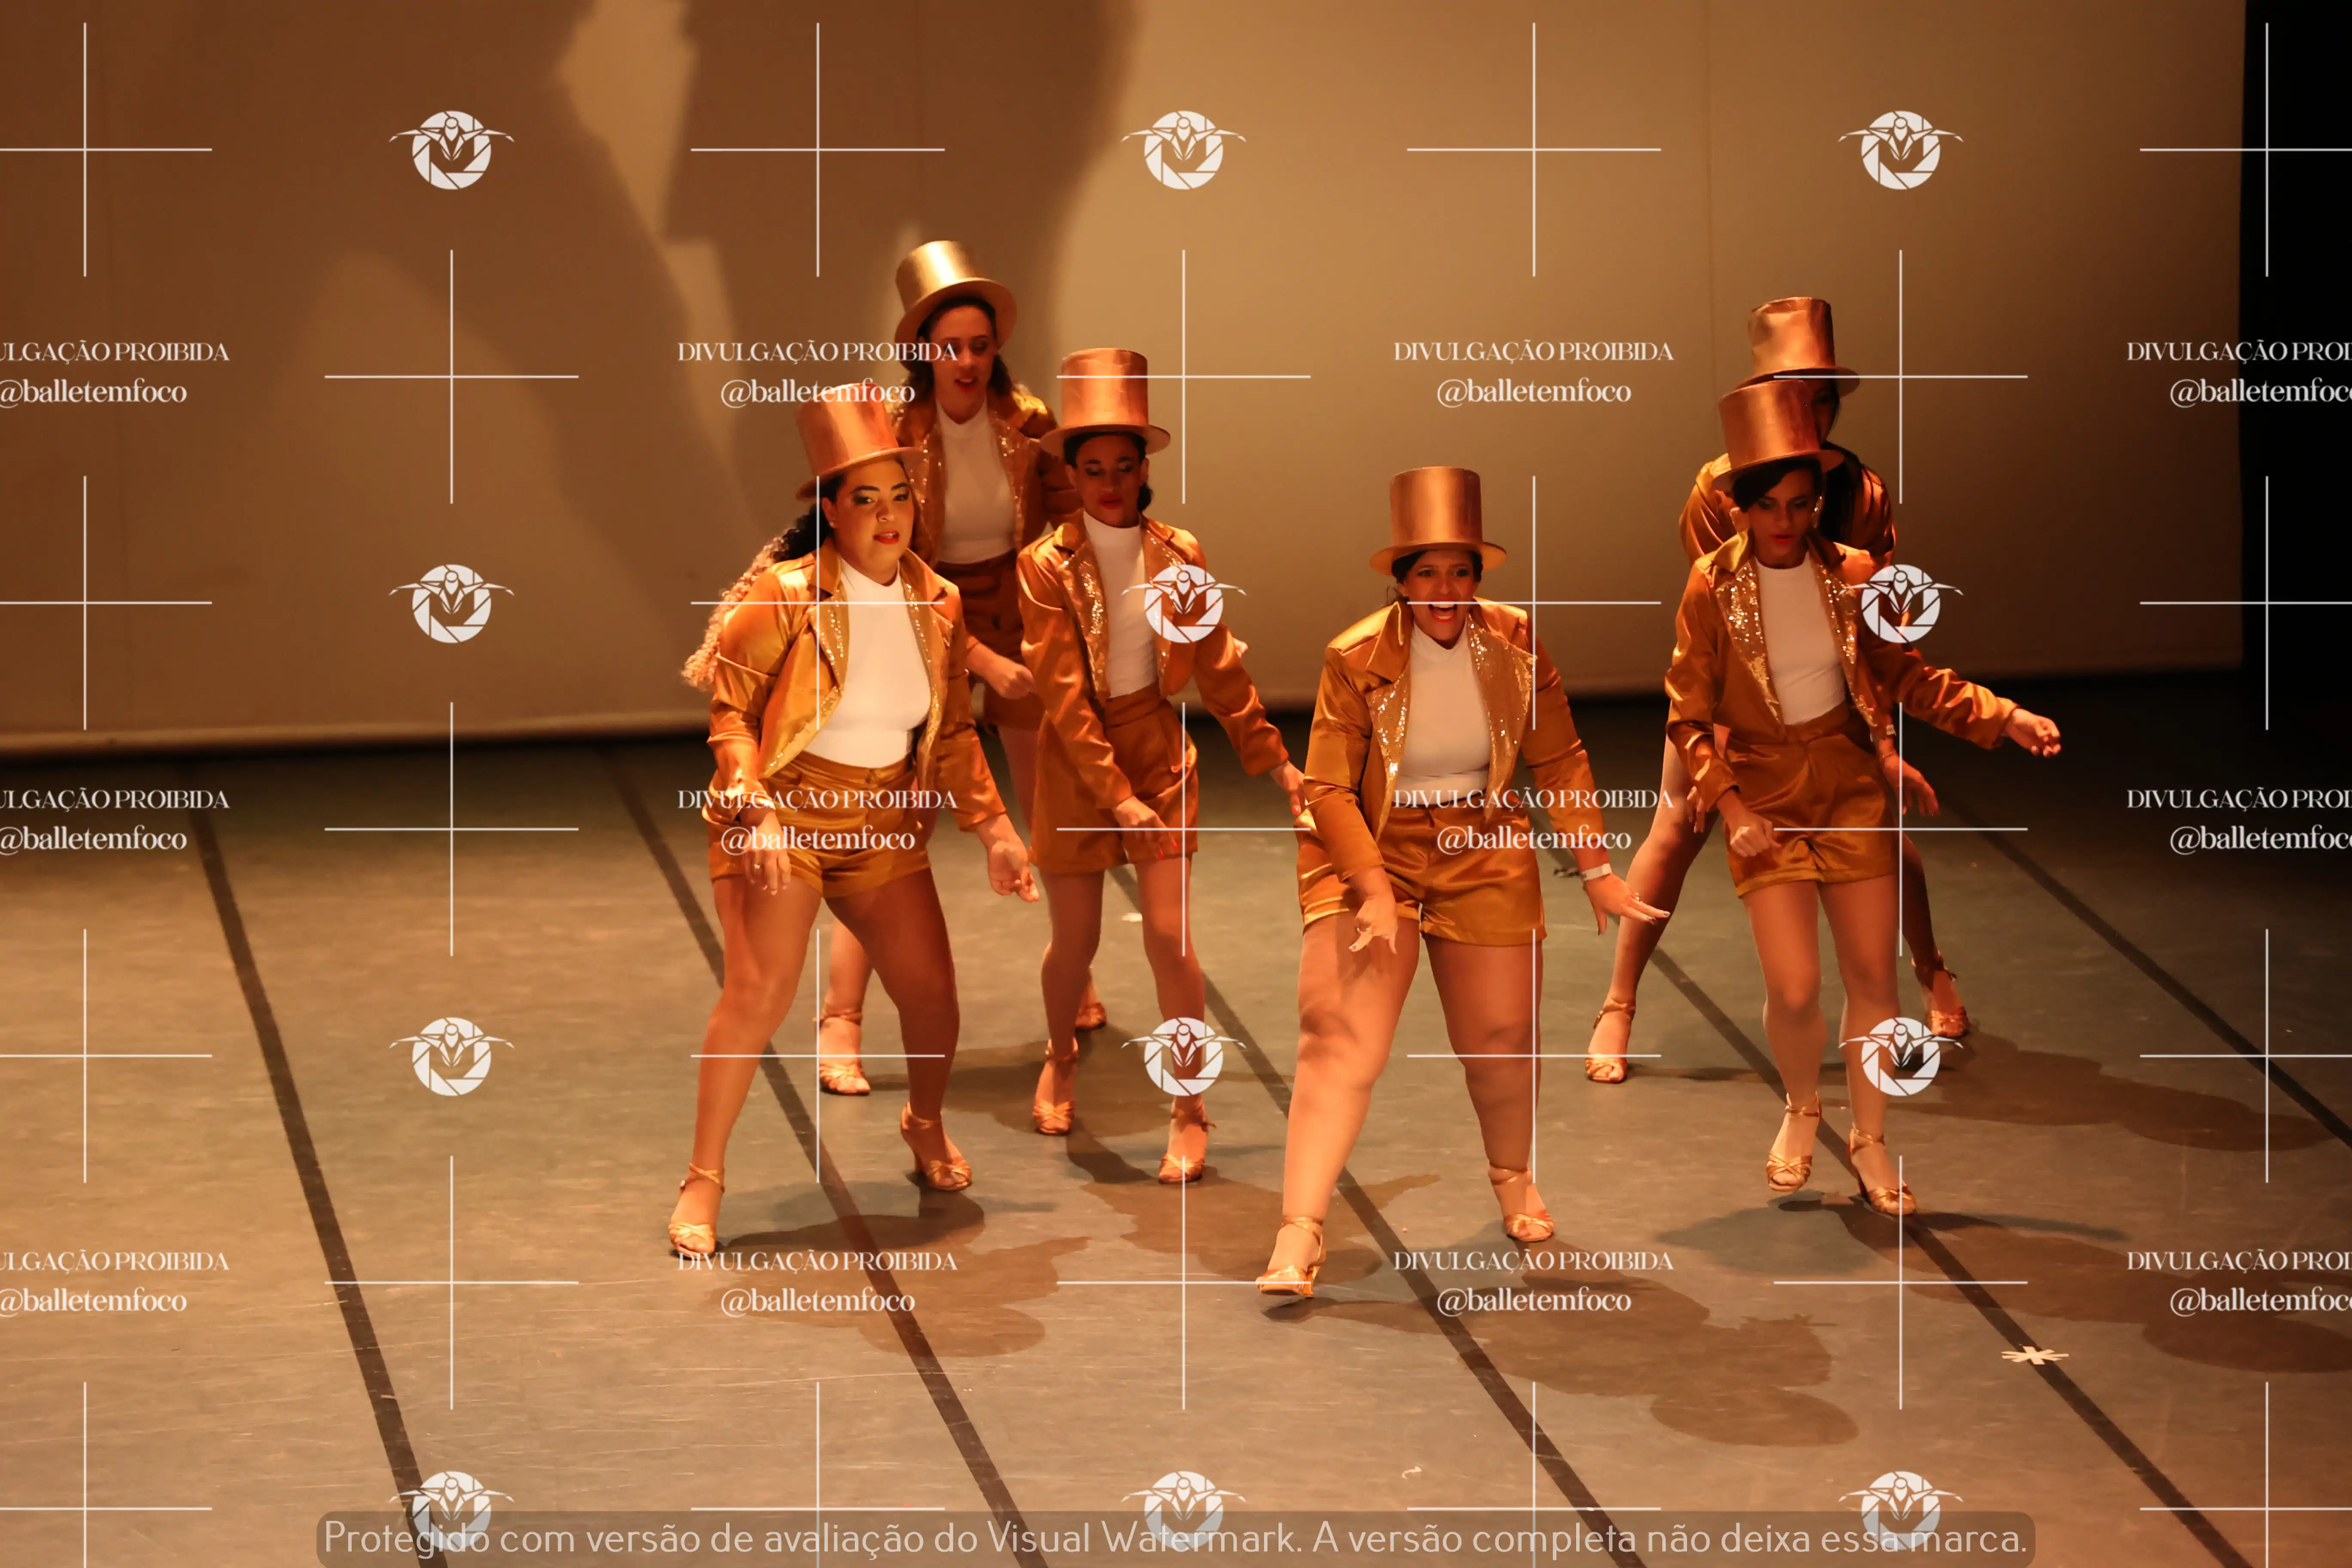The width and height of the screenshot is (2352, 1568).
Task: Click the @balletemfoco text across the back dancer's collar
Action: coord(817,392)
